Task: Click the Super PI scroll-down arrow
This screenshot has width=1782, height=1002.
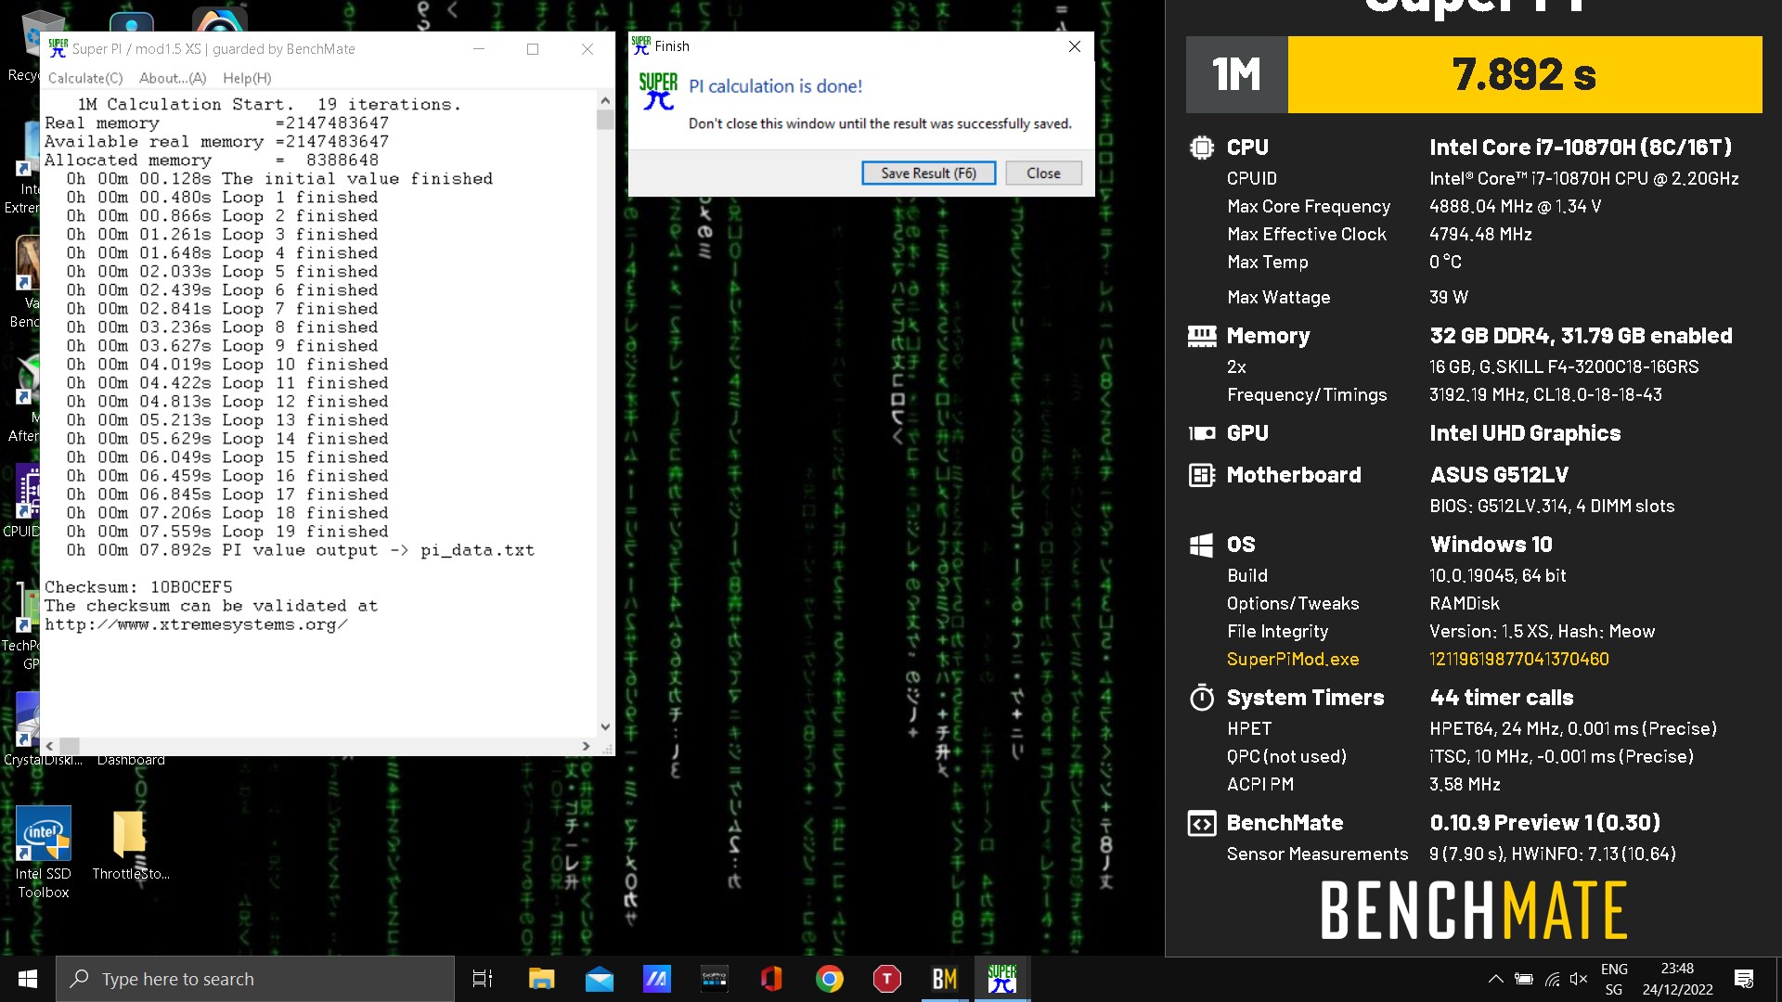Action: tap(605, 727)
